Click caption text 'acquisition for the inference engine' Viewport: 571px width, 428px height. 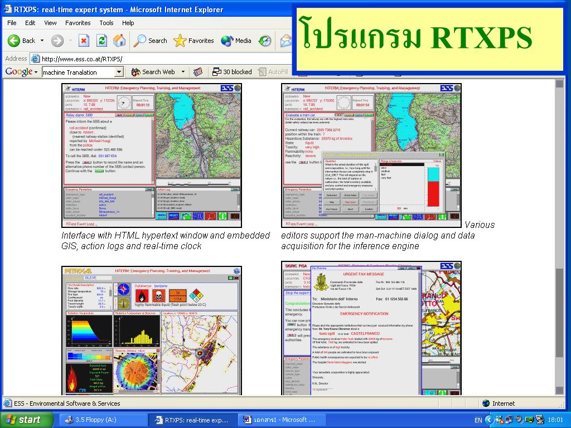(x=350, y=246)
